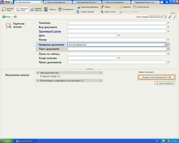The height and width of the screenshot is (143, 179).
Task: Click the Принявший орган input field
Action: [117, 31]
